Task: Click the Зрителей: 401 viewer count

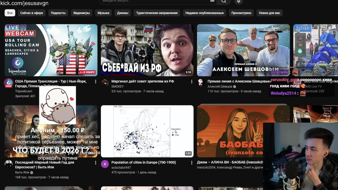Action: (25, 96)
